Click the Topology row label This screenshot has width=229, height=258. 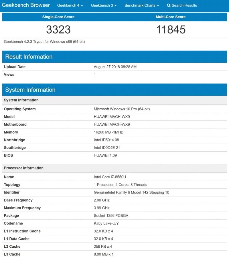pyautogui.click(x=12, y=185)
